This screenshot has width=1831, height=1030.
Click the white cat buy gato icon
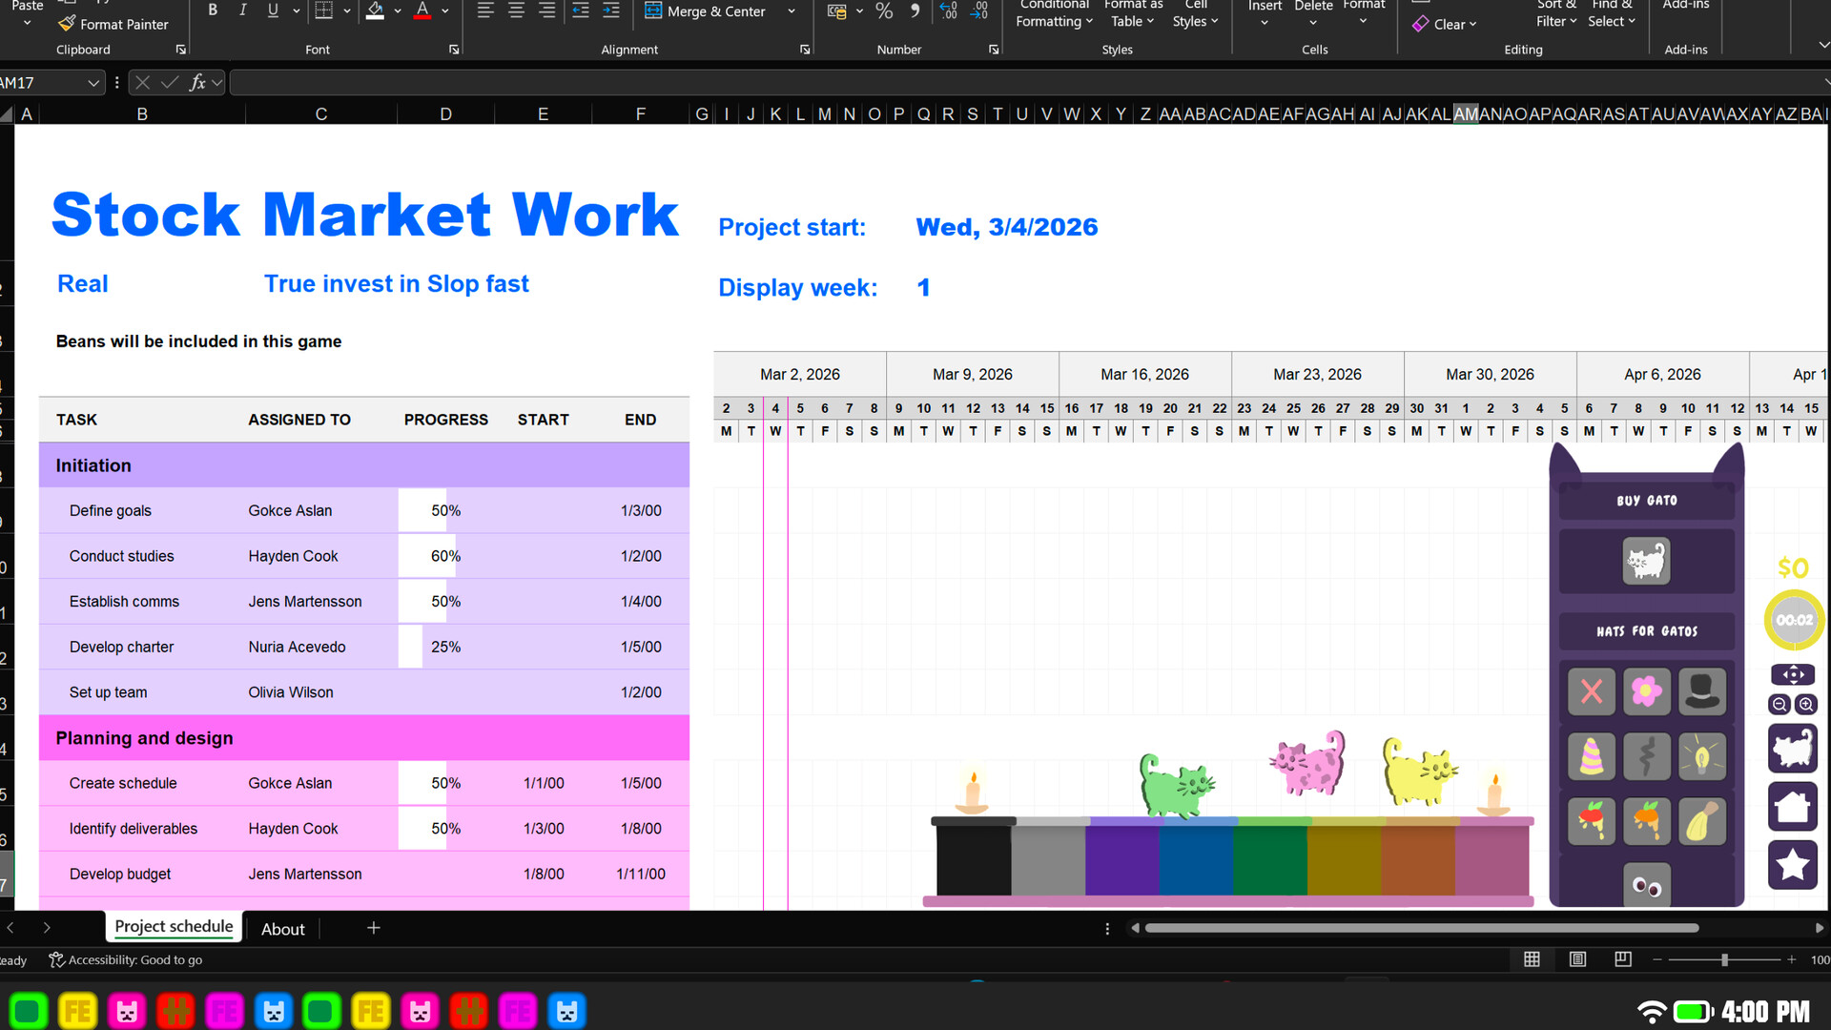click(x=1646, y=561)
